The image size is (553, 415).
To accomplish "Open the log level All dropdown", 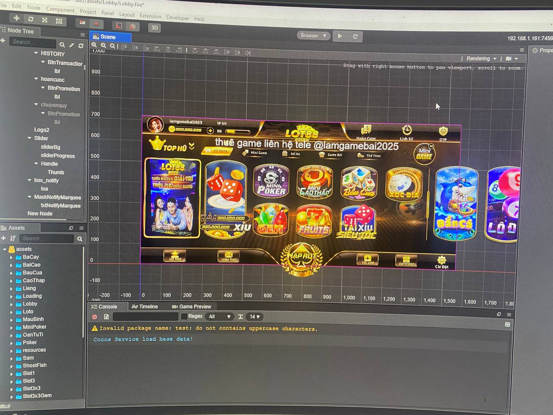I will [219, 317].
